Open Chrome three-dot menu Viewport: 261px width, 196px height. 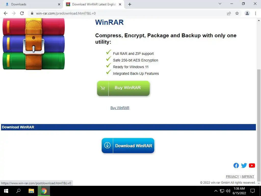255,13
